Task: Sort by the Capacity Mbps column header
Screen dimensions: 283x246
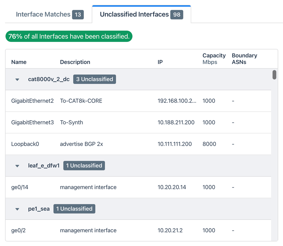Action: [x=214, y=59]
